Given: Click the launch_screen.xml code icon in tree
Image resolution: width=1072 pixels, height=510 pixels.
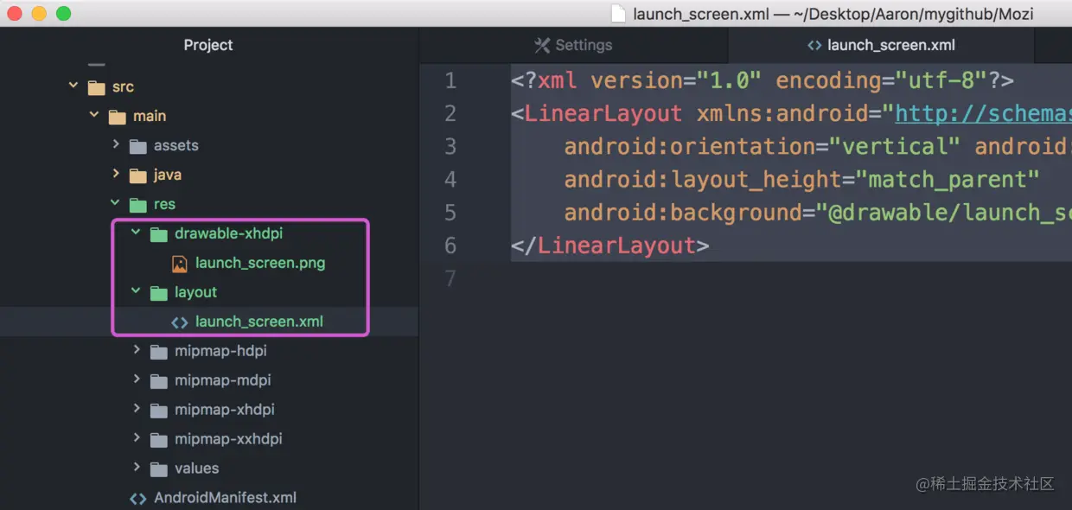Looking at the screenshot, I should [179, 322].
